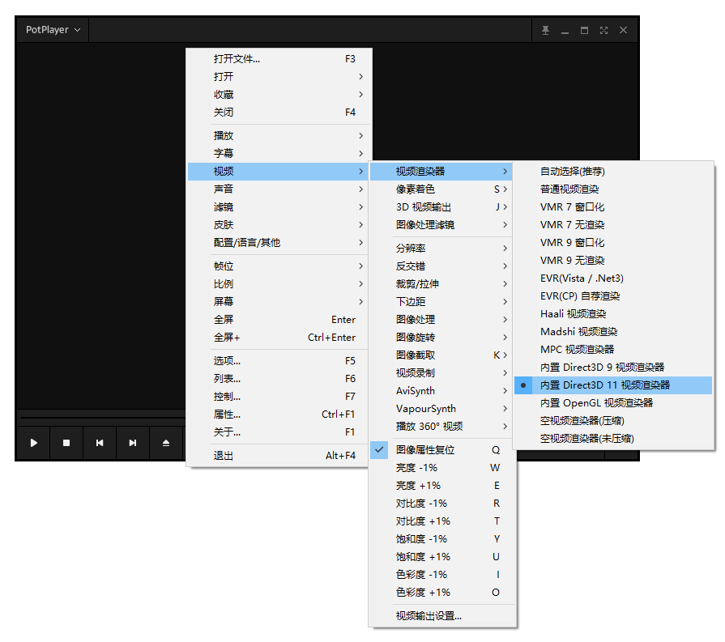Select 内置 Direct3D 11 视频渲染器 radio option
The height and width of the screenshot is (642, 725).
613,385
